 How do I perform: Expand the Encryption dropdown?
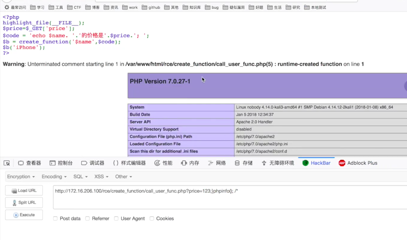21,177
